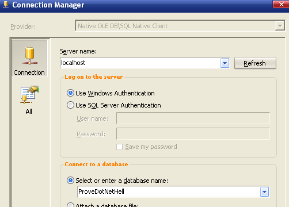Select Use Windows Authentication

point(70,93)
